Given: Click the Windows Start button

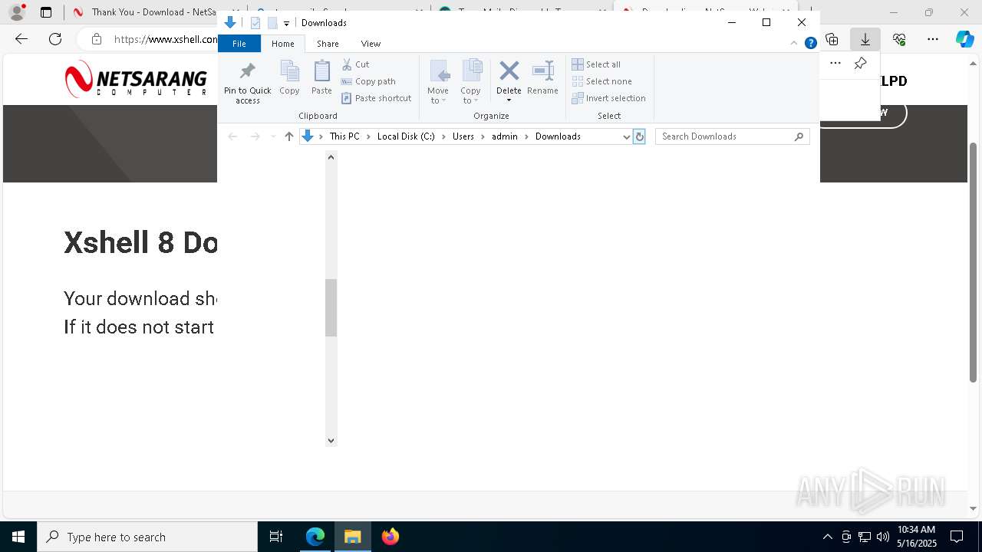Looking at the screenshot, I should (18, 537).
